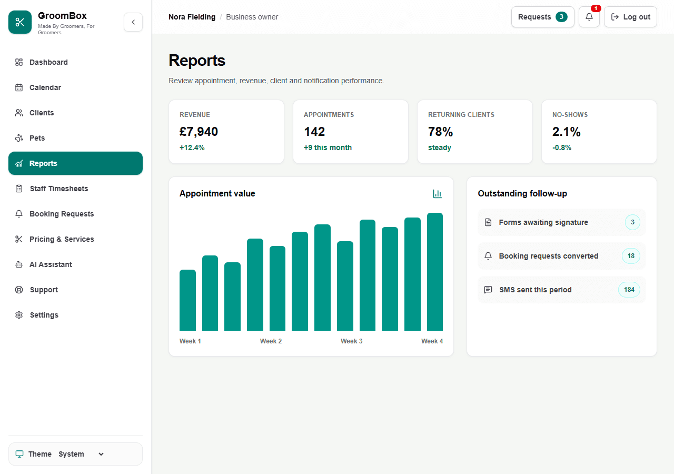This screenshot has height=474, width=674.
Task: Click the Reports chart icon in sidebar
Action: [19, 163]
